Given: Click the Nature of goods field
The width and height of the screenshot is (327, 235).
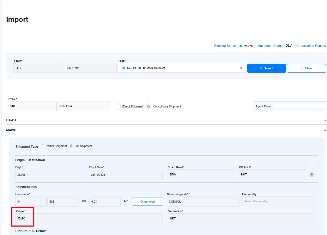Looking at the screenshot, I should (203, 202).
